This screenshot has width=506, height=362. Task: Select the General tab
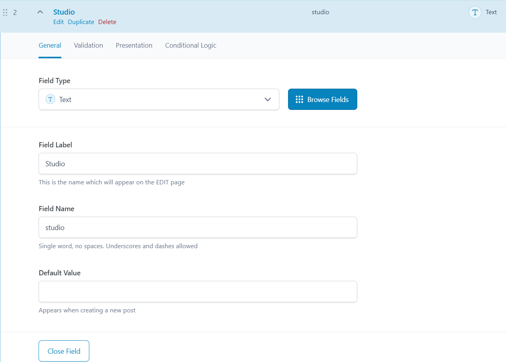click(x=50, y=45)
